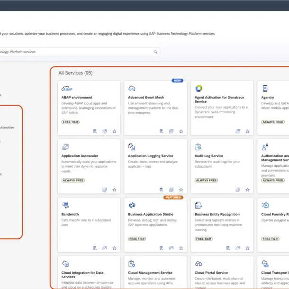Click ALWAYS FREE tag on Audit Log Service card
Image resolution: width=289 pixels, height=289 pixels.
(x=206, y=181)
